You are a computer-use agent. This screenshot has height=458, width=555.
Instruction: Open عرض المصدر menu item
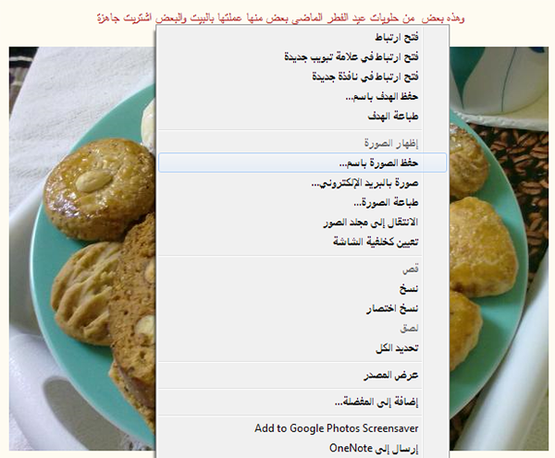302,375
